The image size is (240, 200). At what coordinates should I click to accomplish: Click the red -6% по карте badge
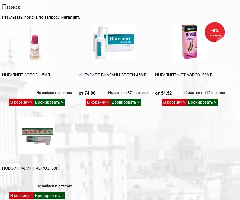click(x=215, y=32)
